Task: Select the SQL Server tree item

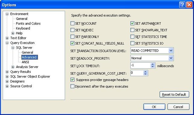Action: [x=24, y=48]
